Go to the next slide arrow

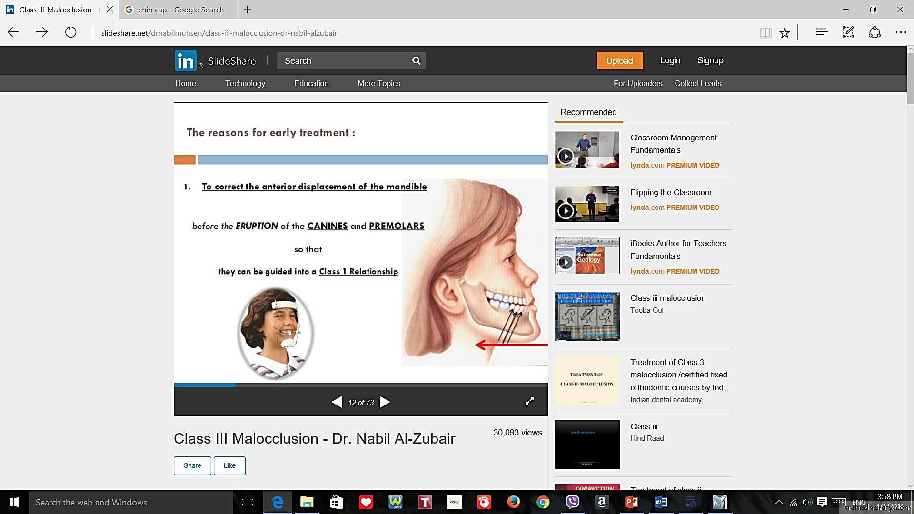pos(385,402)
